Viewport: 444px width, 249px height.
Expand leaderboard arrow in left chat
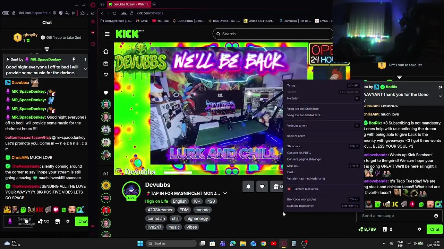(47, 49)
